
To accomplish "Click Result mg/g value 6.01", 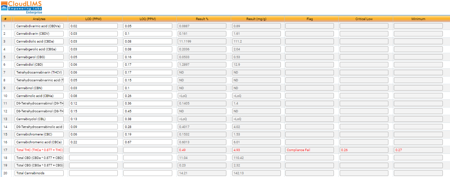I will (x=256, y=142).
